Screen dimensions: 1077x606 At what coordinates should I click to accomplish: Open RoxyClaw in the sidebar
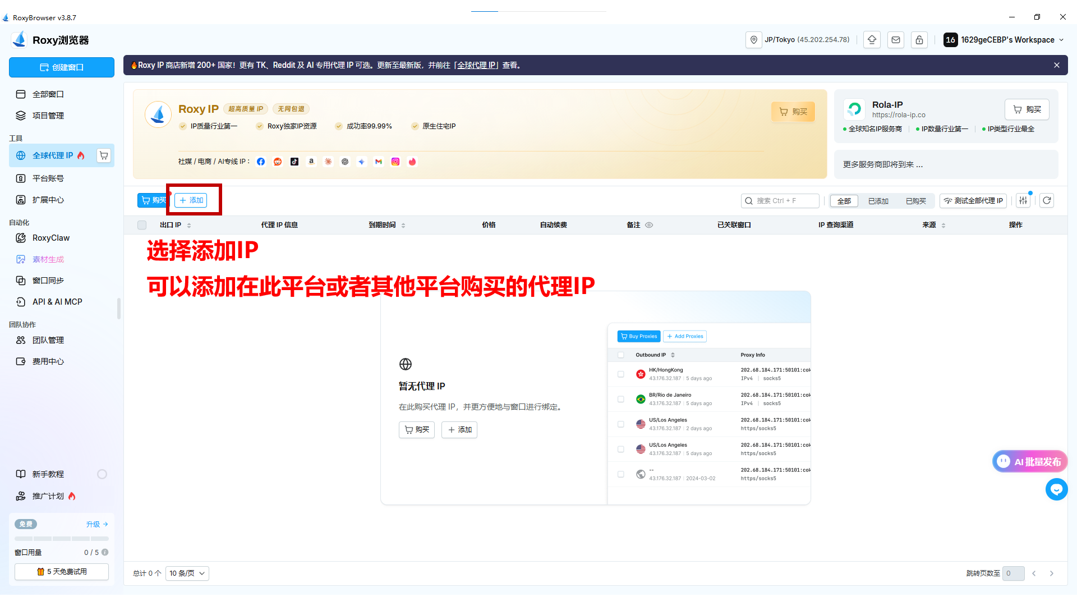point(62,238)
